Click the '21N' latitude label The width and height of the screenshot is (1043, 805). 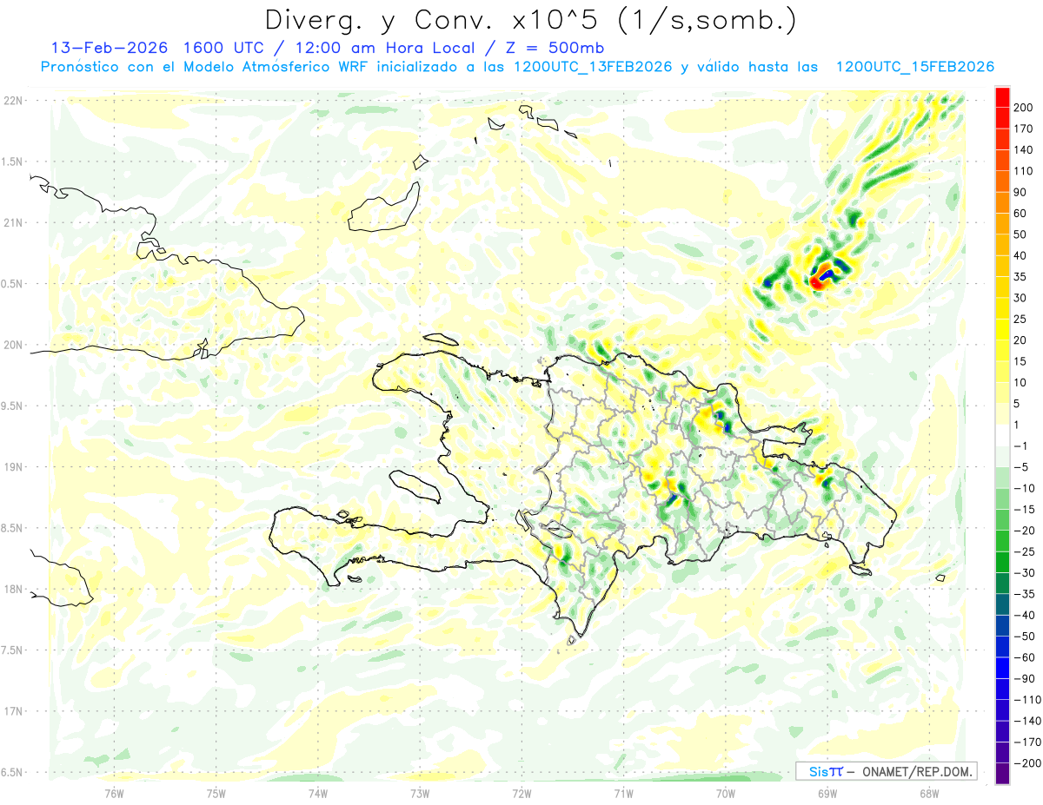13,223
